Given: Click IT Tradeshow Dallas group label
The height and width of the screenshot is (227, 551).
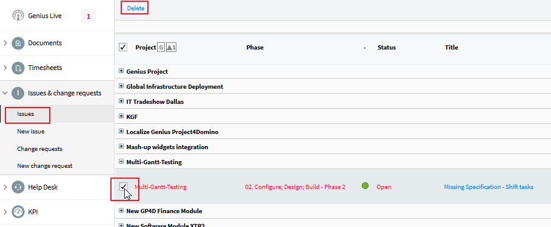Looking at the screenshot, I should tap(155, 102).
